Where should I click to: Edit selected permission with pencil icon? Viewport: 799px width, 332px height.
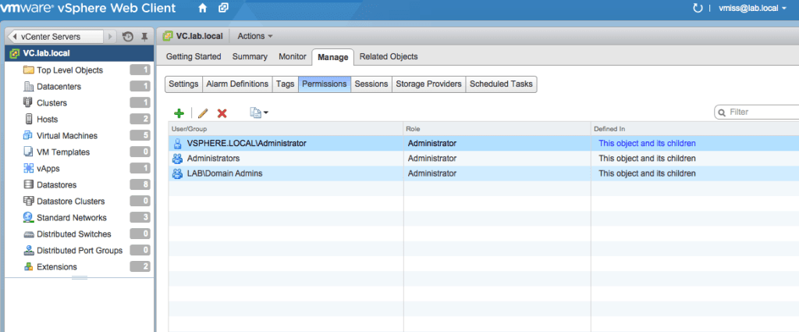203,113
